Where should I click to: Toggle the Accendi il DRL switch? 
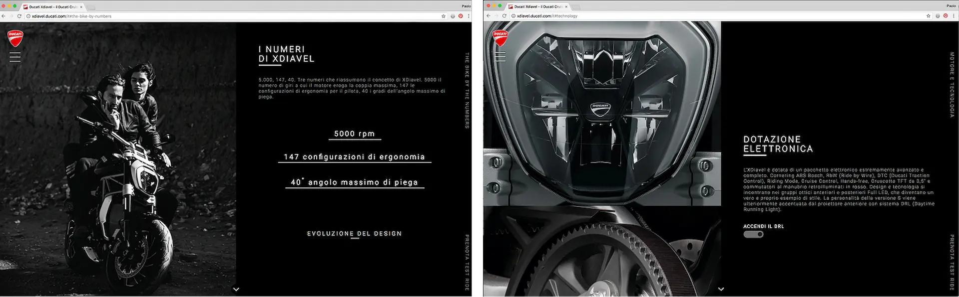[x=753, y=234]
